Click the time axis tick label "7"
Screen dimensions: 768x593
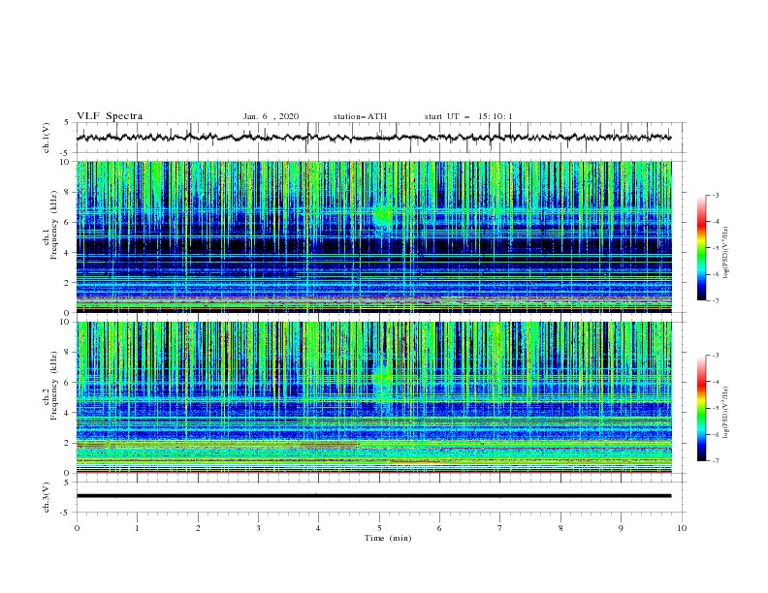499,528
